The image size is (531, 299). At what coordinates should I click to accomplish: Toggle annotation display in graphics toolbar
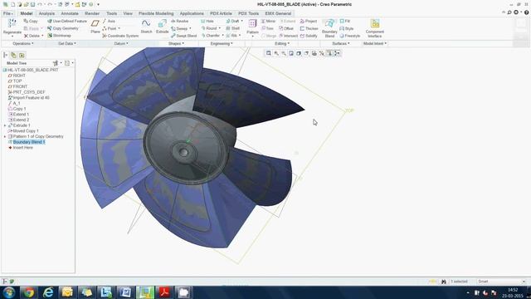click(x=329, y=53)
